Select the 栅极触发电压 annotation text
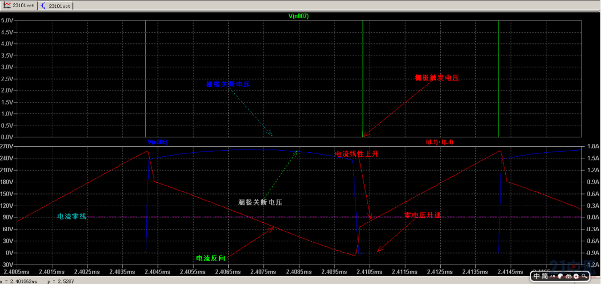Screen dimensions: 601x284 point(437,78)
